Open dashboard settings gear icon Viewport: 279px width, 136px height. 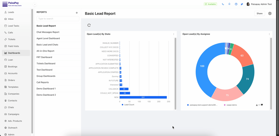coord(270,13)
